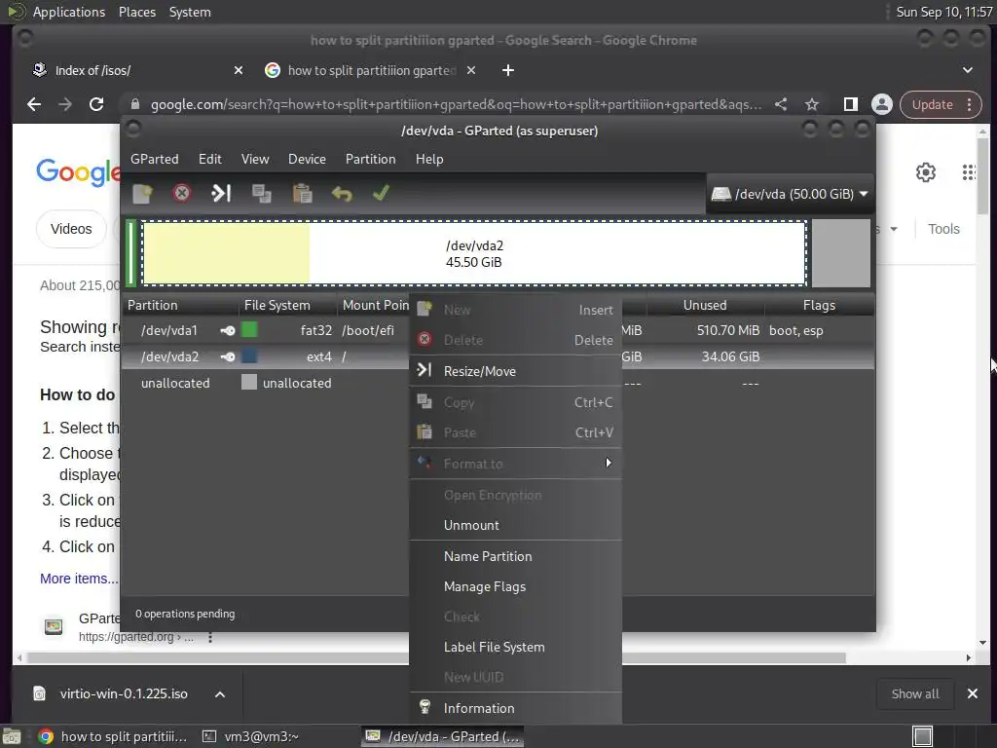Image resolution: width=997 pixels, height=748 pixels.
Task: Click Show all downloads button
Action: pyautogui.click(x=915, y=693)
